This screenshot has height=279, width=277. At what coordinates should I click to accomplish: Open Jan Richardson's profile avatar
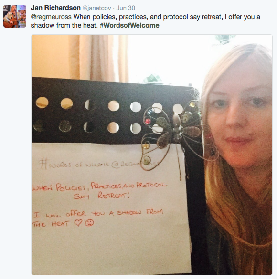(x=15, y=16)
